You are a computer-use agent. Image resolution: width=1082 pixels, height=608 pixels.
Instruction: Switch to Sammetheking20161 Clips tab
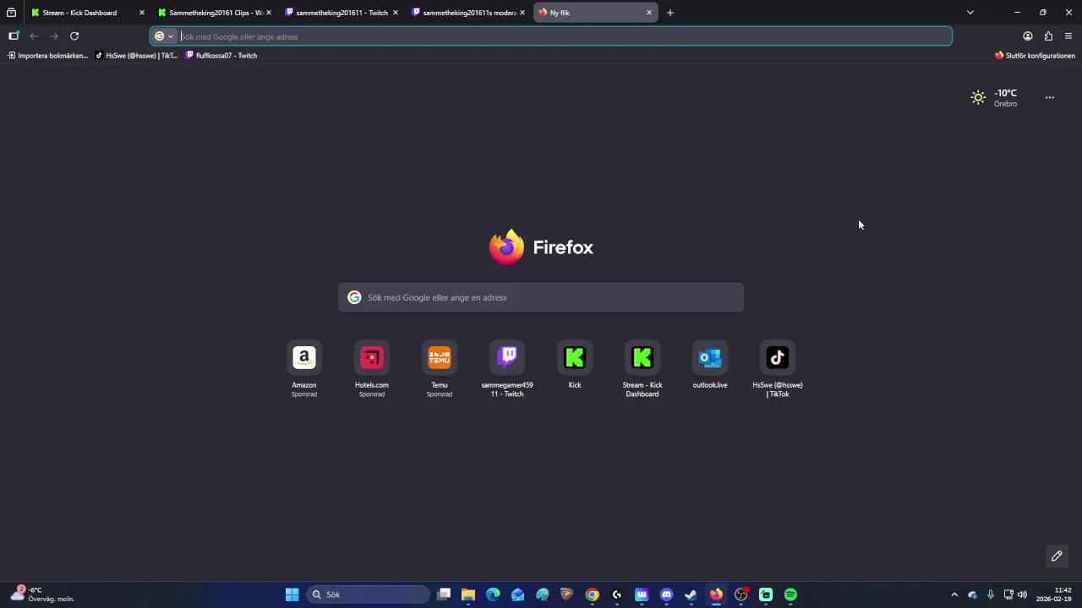215,13
